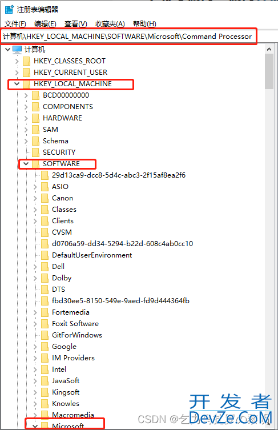Viewport: 278px width, 430px height.
Task: Expand the Schema key
Action: point(26,141)
